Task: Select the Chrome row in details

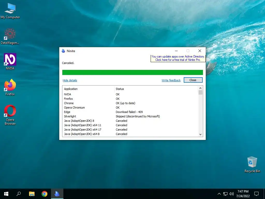Action: point(130,103)
